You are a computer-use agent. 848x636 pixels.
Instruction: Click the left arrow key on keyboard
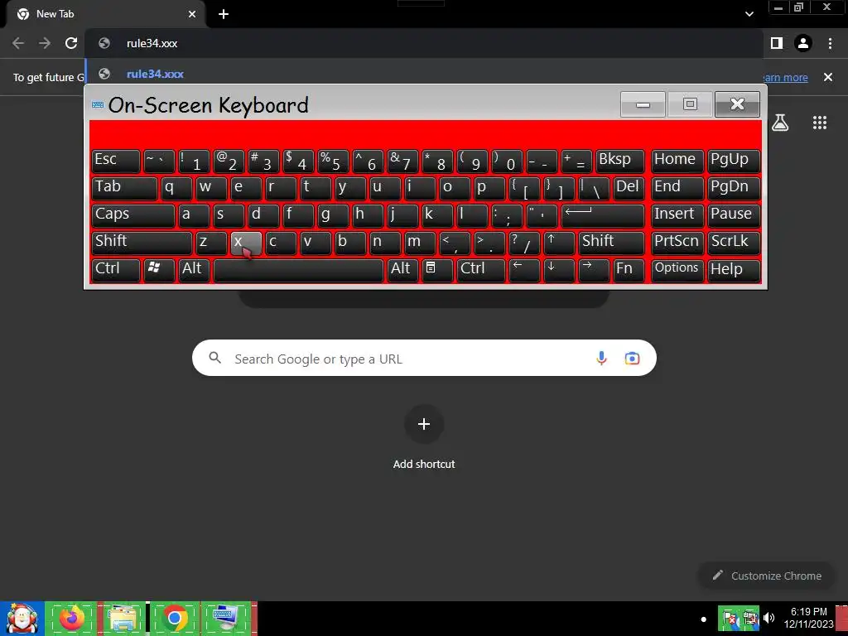pos(524,270)
